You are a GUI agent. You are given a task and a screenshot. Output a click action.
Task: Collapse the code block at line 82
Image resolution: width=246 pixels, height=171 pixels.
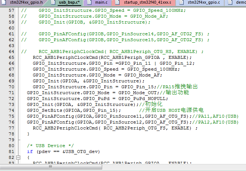pyautogui.click(x=18, y=157)
